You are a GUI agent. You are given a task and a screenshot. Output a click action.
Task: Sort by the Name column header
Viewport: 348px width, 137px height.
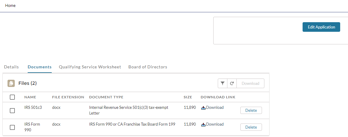coord(30,97)
